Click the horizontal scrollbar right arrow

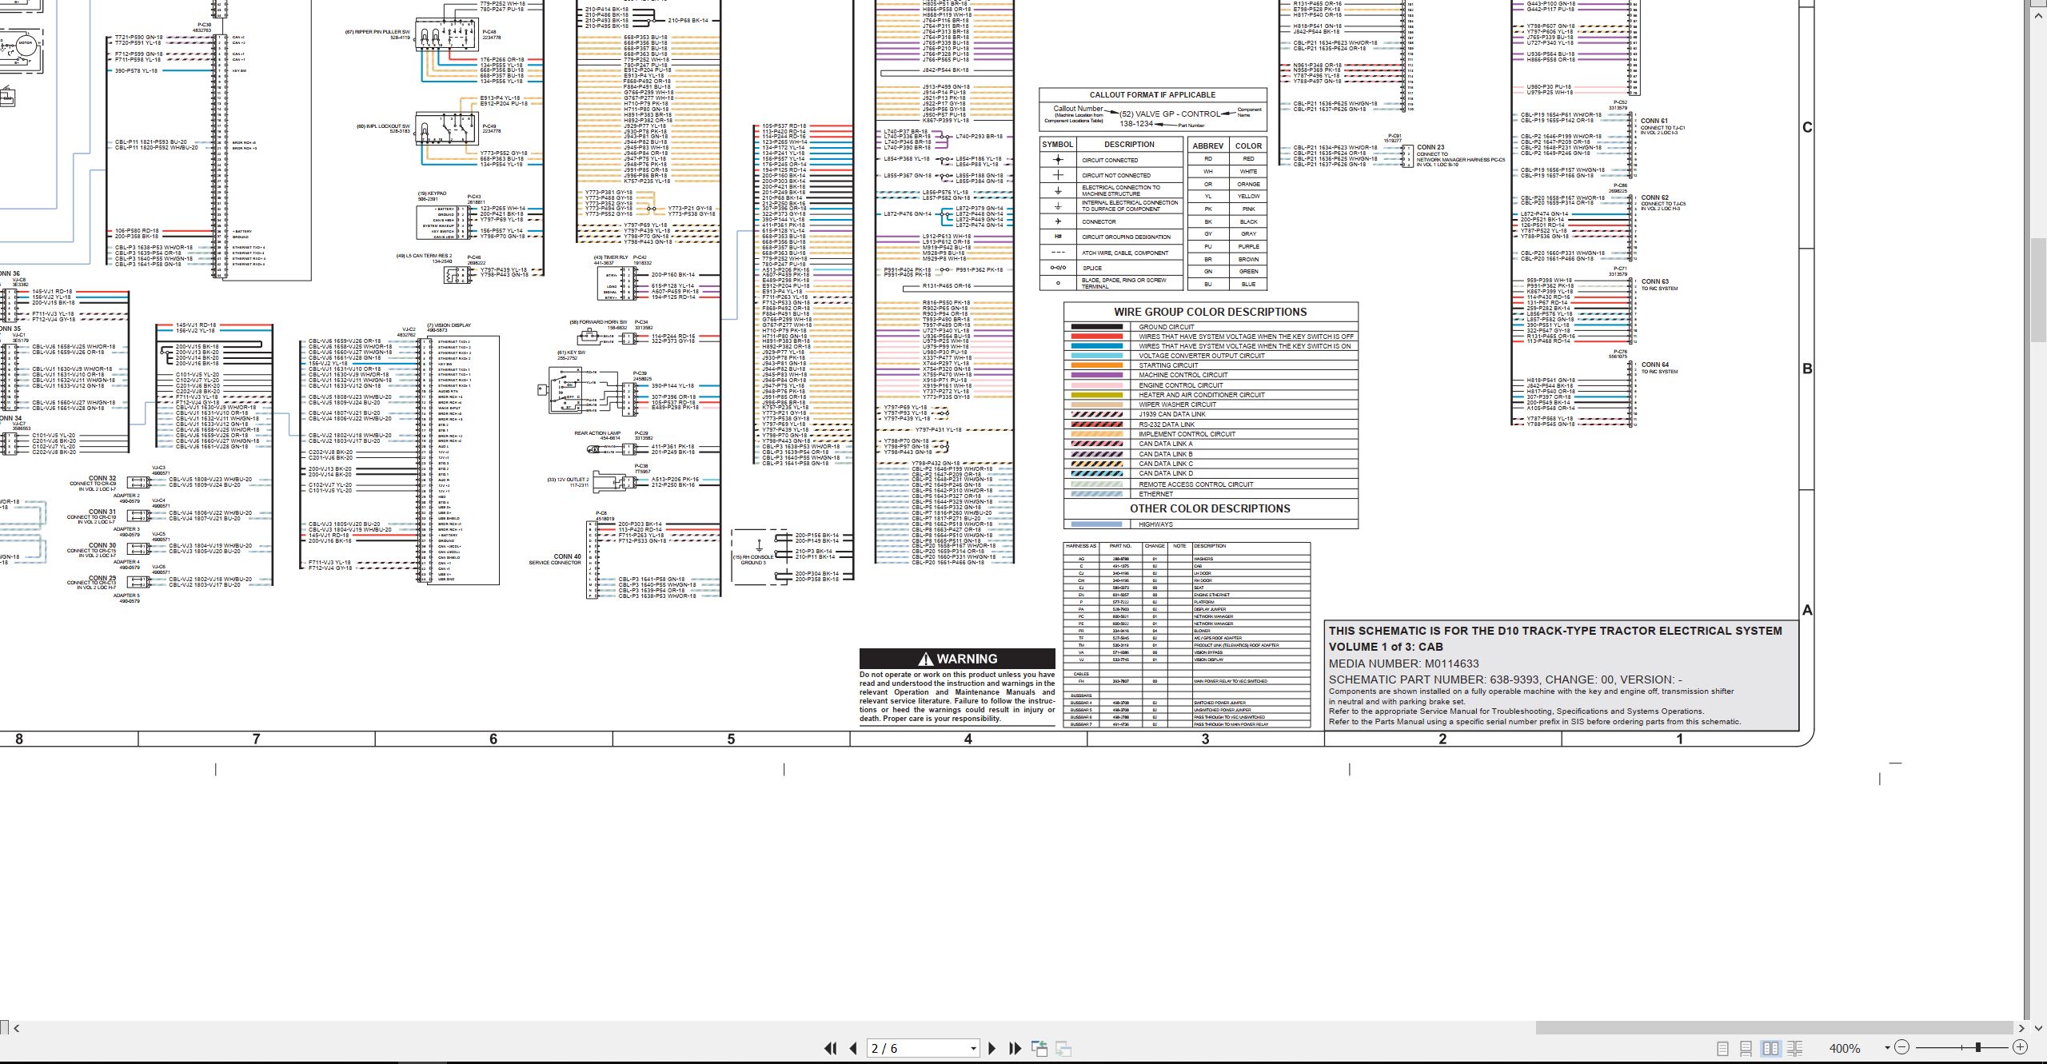[2021, 1028]
